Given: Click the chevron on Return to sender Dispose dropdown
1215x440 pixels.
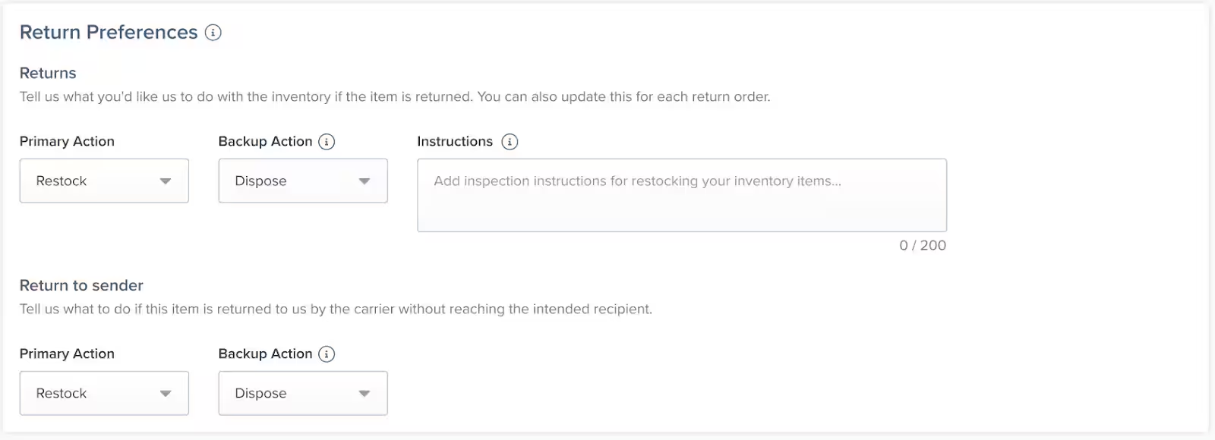Looking at the screenshot, I should point(364,393).
